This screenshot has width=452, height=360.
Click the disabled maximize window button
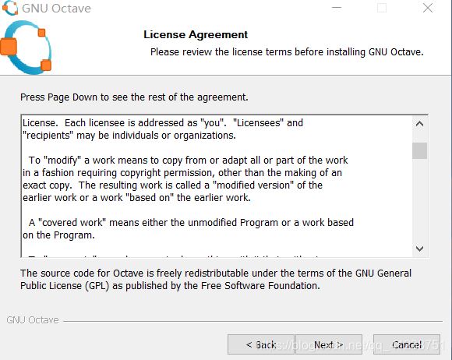(382, 8)
